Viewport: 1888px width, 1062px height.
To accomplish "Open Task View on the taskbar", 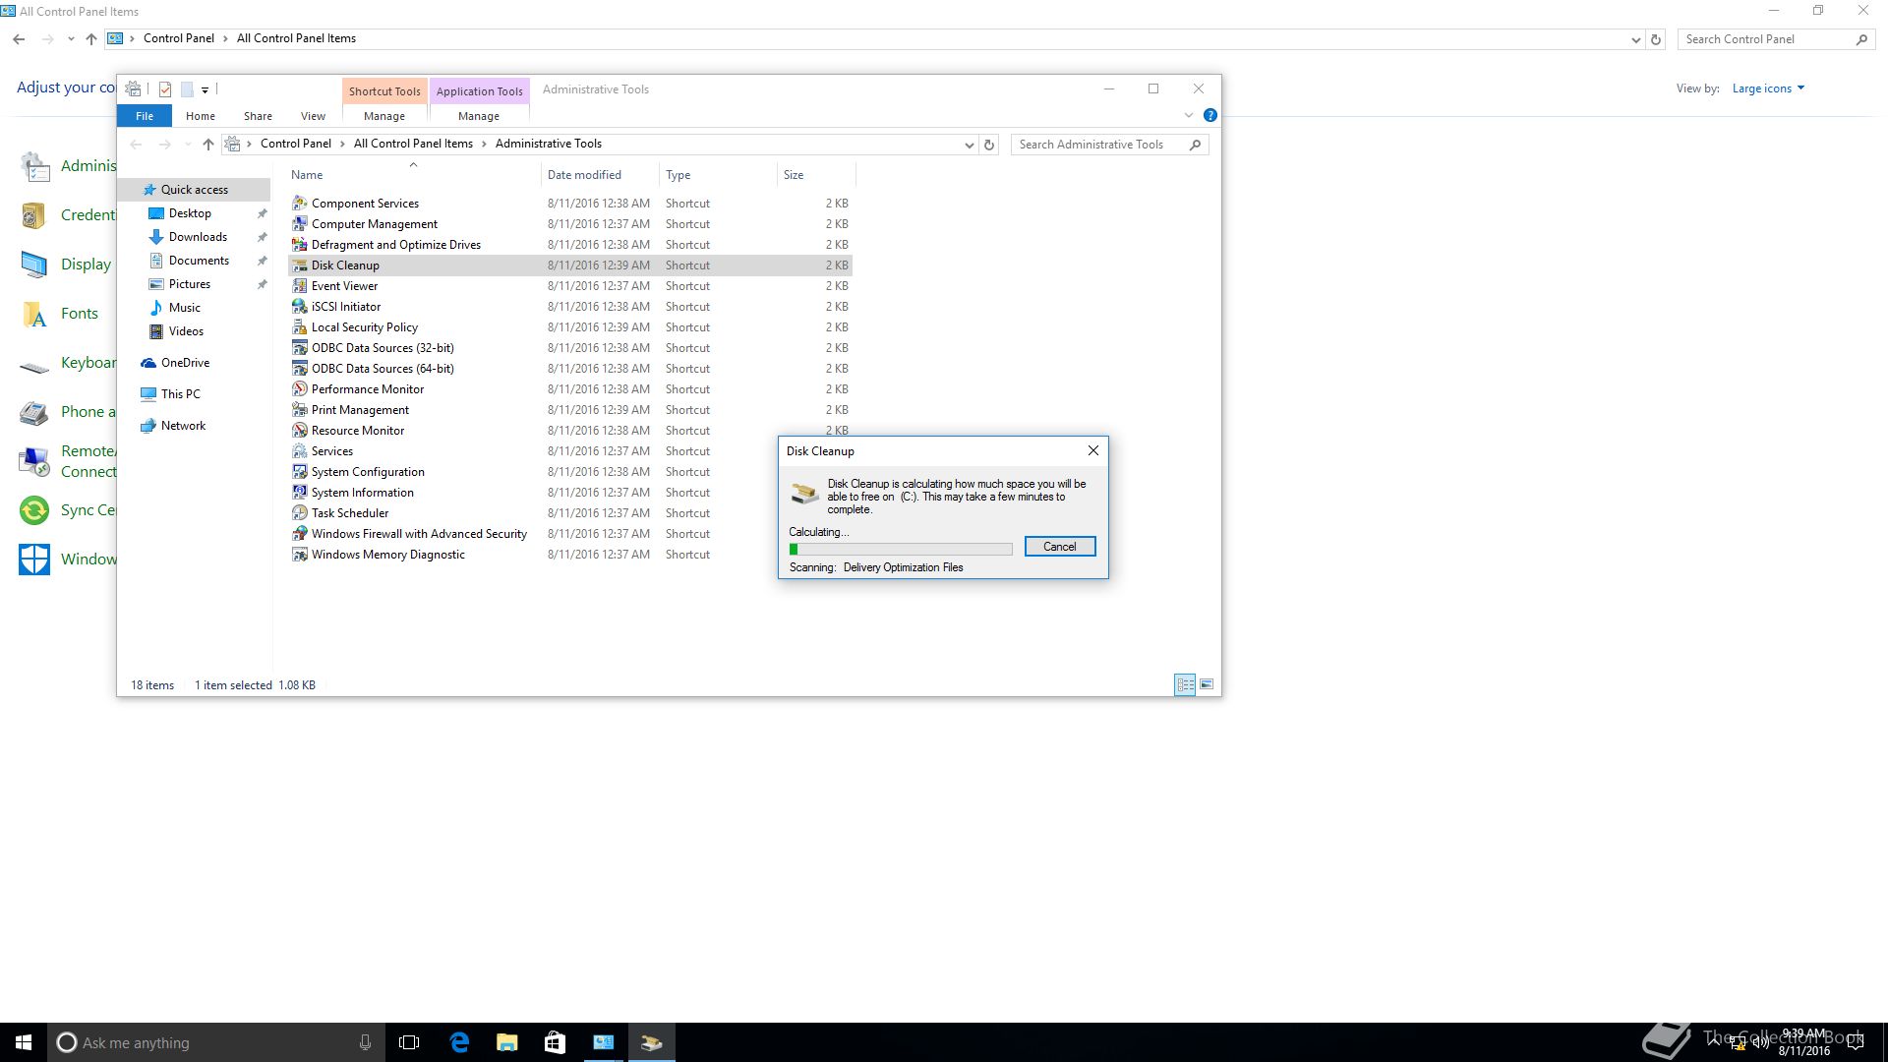I will pyautogui.click(x=409, y=1042).
